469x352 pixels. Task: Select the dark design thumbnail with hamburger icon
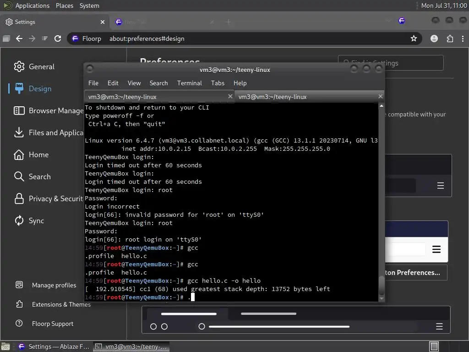coord(418,176)
